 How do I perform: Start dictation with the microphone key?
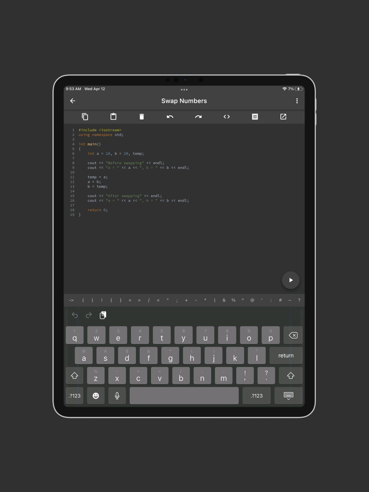(117, 396)
